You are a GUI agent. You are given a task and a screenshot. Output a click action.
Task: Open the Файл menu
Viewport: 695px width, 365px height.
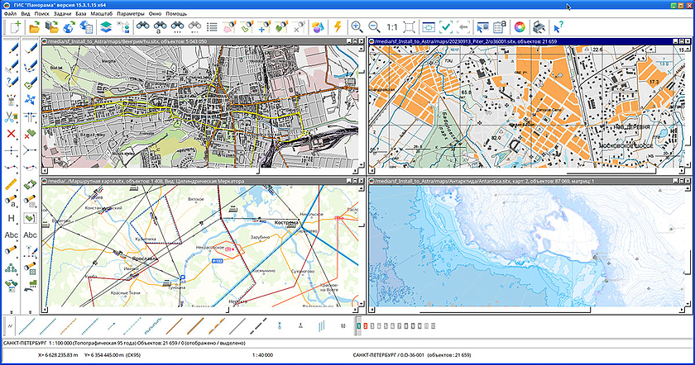[x=9, y=15]
